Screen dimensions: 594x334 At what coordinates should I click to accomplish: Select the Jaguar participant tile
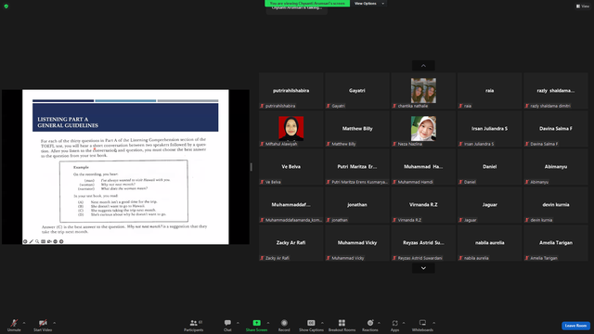(489, 205)
